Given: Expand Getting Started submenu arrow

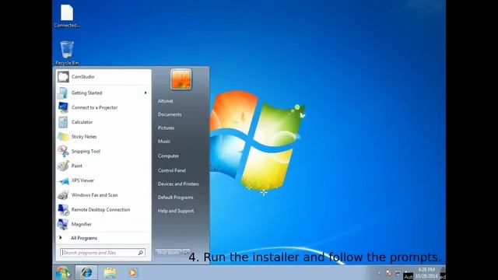Looking at the screenshot, I should (146, 93).
